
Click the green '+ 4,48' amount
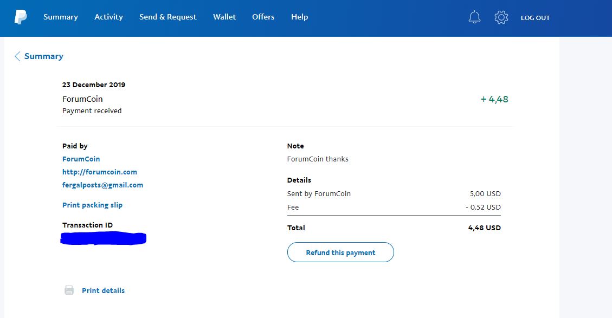tap(494, 99)
